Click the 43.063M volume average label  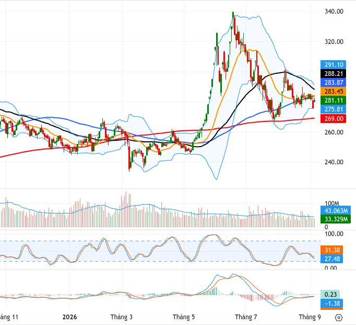tap(335, 211)
